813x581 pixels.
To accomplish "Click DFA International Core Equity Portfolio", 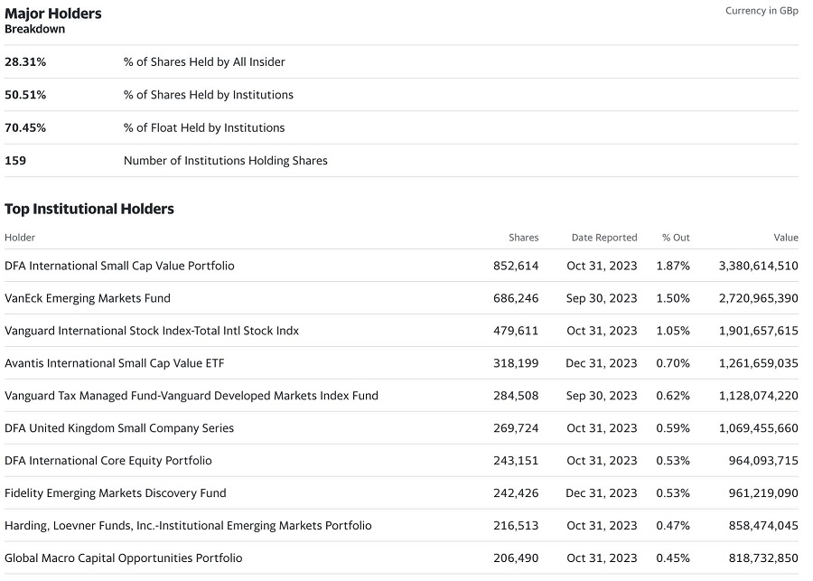I will 107,461.
